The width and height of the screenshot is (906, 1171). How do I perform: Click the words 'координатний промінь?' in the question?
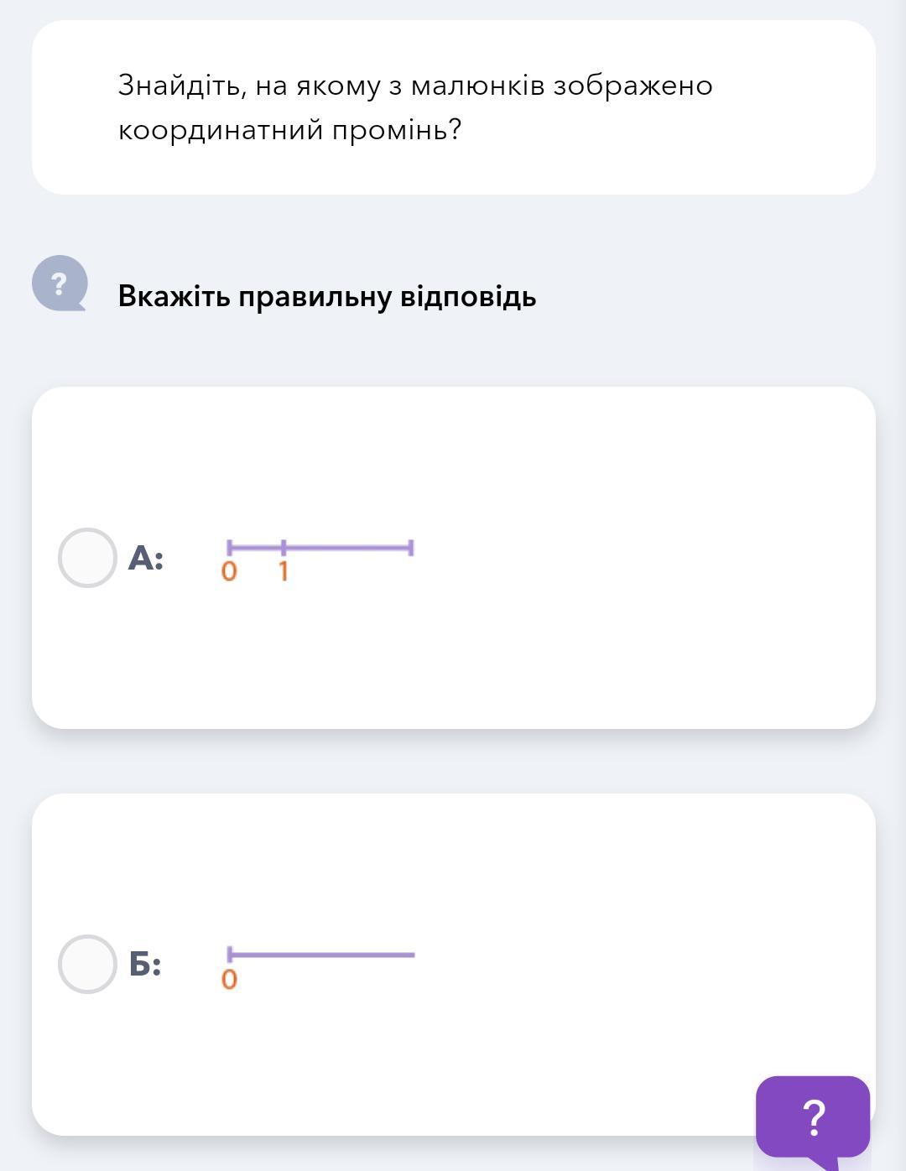(x=289, y=131)
